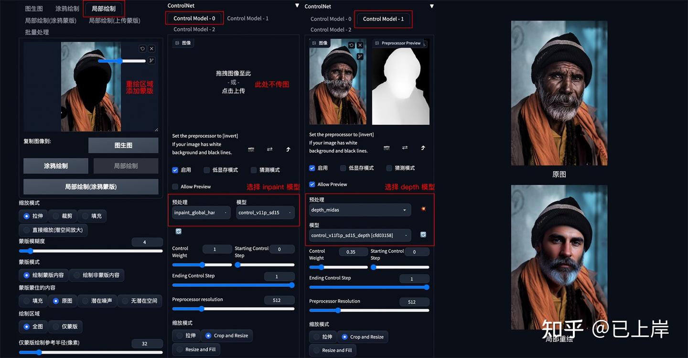Click the camera icon in Control Model 0 panel
The image size is (688, 358).
251,149
